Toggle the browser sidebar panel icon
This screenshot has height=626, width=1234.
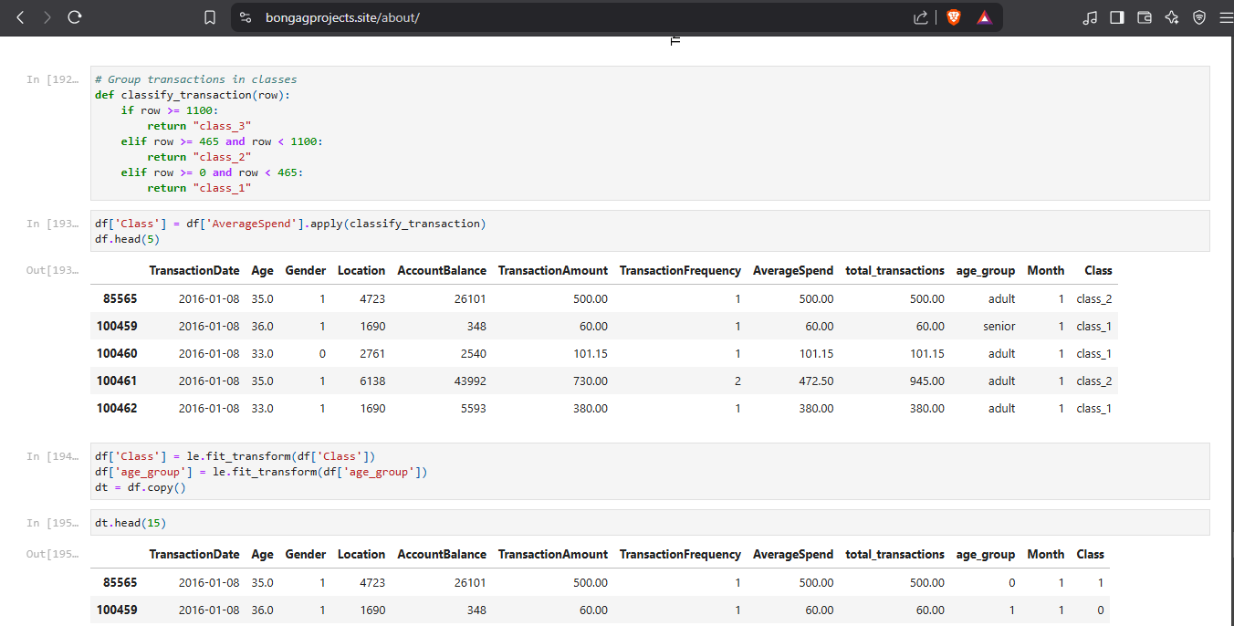coord(1117,17)
